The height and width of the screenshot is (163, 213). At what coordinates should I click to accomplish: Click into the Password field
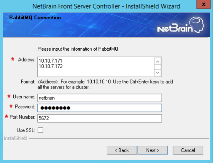click(99, 108)
